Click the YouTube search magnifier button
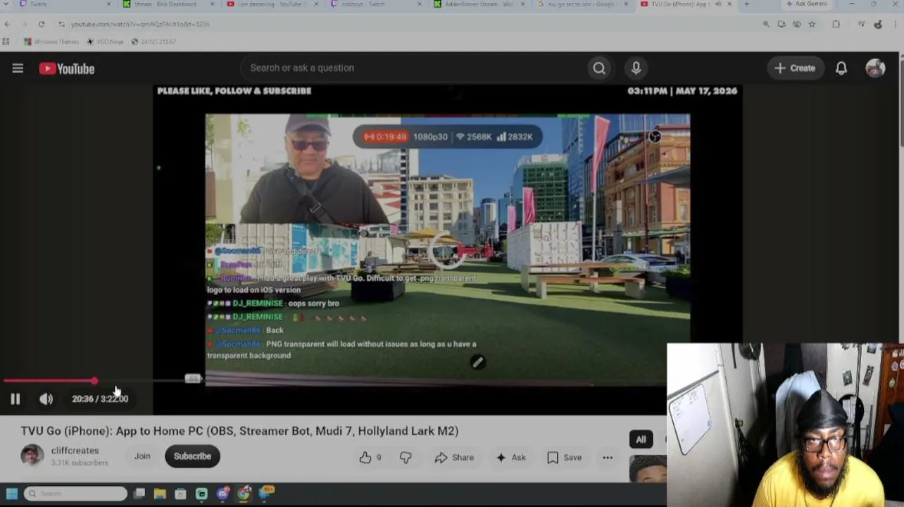This screenshot has height=507, width=904. [x=599, y=68]
